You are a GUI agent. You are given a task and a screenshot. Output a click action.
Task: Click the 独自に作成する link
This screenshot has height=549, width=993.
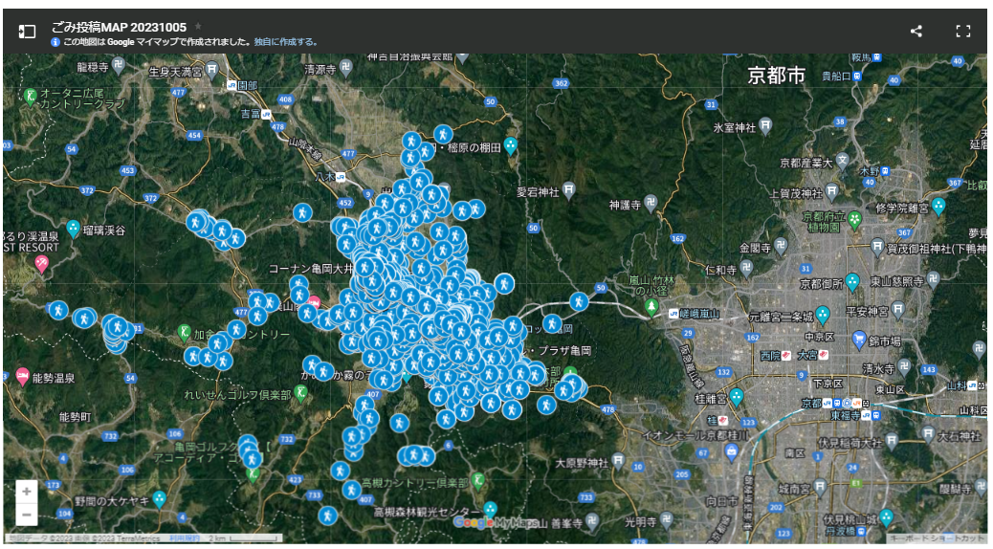[285, 42]
